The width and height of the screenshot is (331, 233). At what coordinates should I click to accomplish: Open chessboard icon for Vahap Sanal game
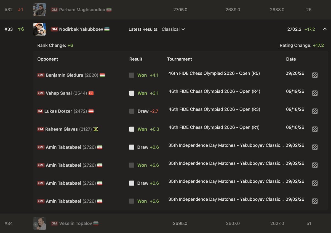coord(315,93)
